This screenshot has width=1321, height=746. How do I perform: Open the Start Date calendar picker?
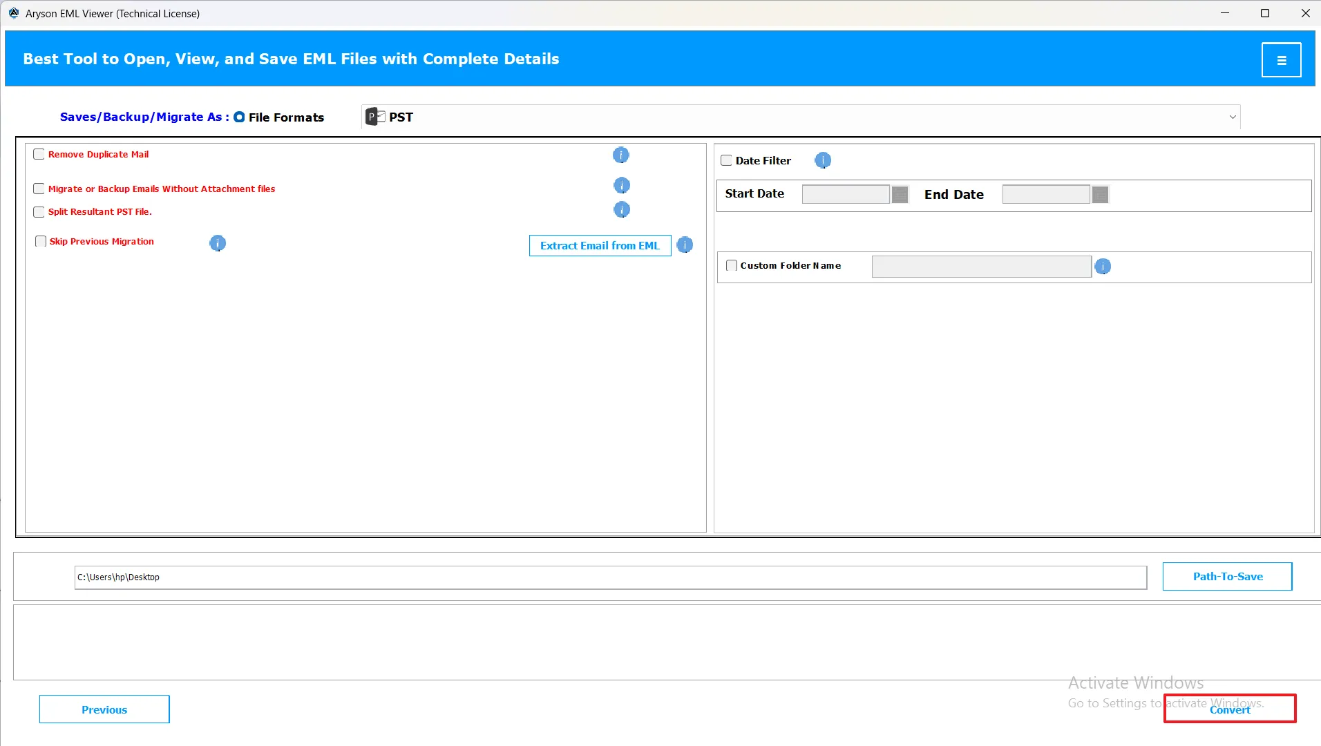(x=900, y=195)
